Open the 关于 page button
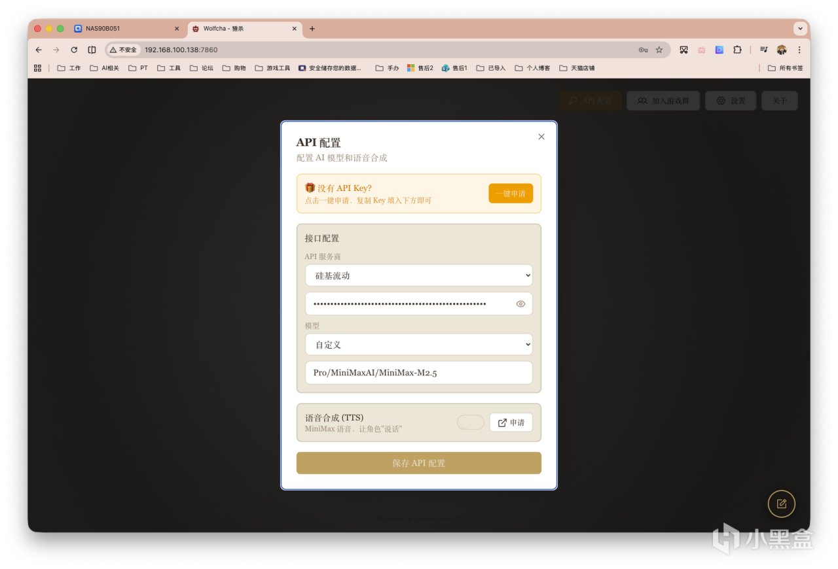Screen dimensions: 838x569 (779, 101)
